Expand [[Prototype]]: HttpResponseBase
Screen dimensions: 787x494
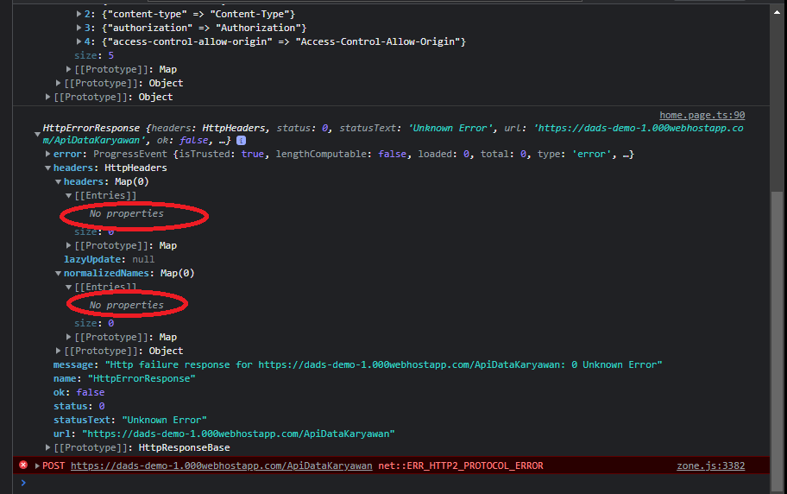tap(47, 447)
